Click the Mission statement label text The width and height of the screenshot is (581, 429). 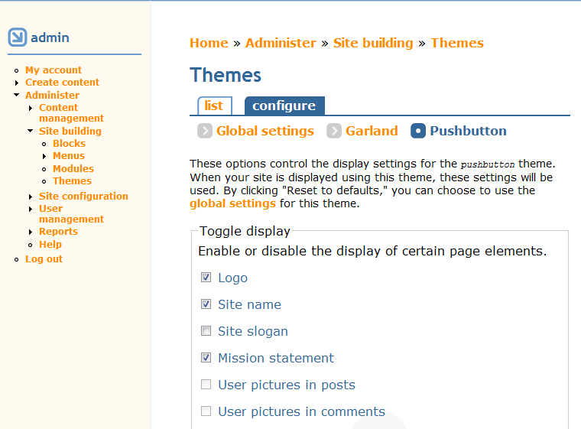click(276, 358)
